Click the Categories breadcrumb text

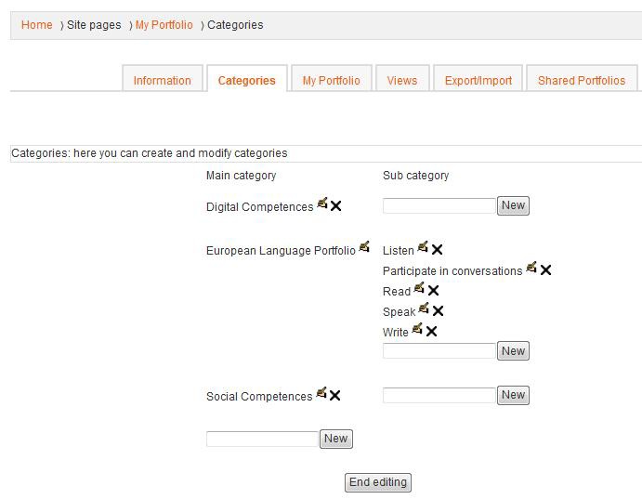coord(235,25)
